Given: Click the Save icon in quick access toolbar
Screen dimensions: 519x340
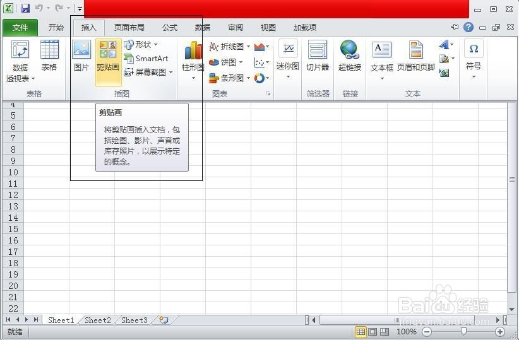Looking at the screenshot, I should 25,8.
